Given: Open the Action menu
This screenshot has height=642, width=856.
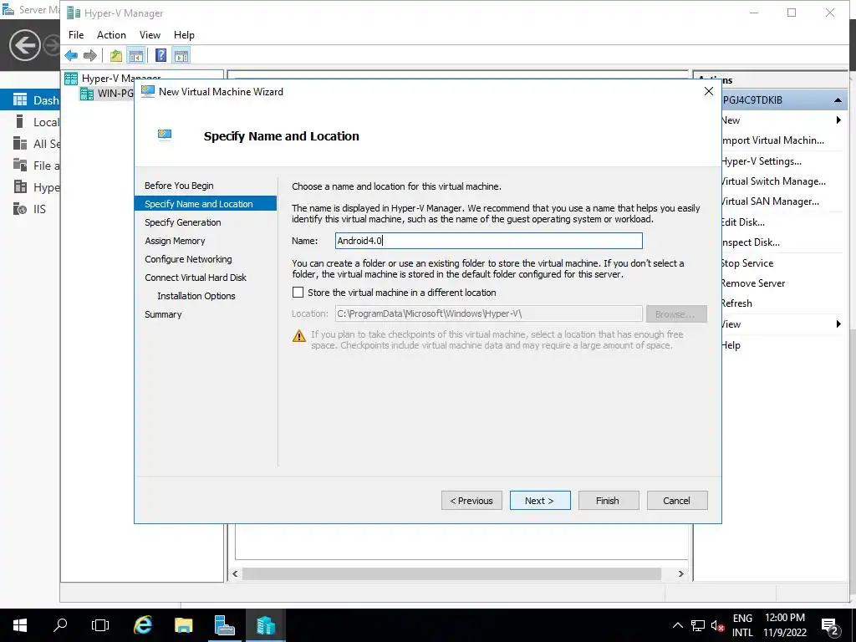Looking at the screenshot, I should click(x=111, y=35).
